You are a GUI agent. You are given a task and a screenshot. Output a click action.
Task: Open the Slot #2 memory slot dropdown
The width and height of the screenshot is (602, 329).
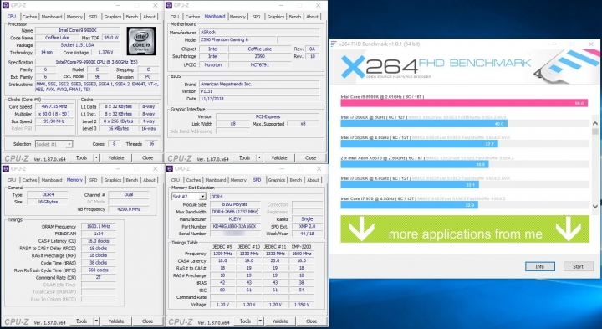pos(188,197)
